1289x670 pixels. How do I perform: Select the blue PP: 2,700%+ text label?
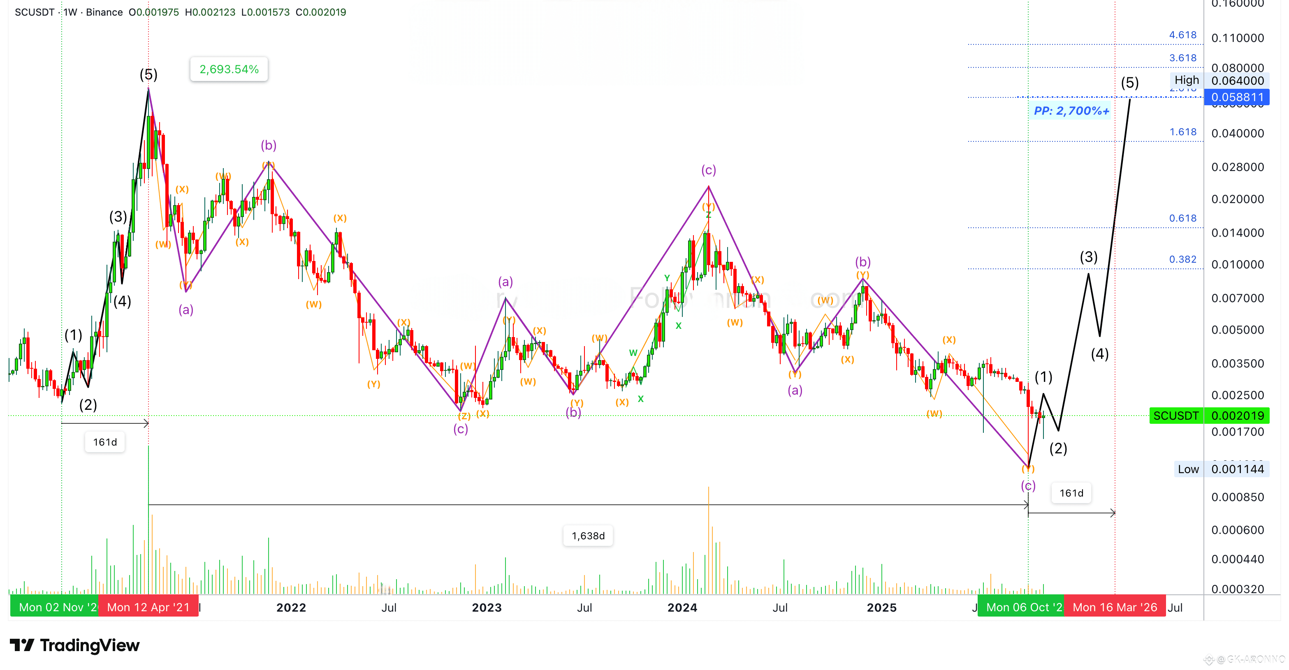coord(1071,111)
